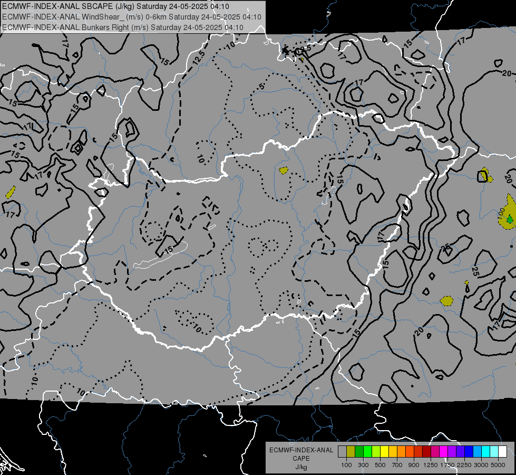Click the WindShear 0-6km header line

(132, 17)
